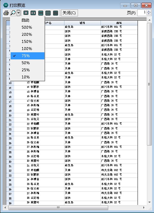154x213 pixels.
Task: Pick the checked 75% zoom entry
Action: tap(27, 56)
